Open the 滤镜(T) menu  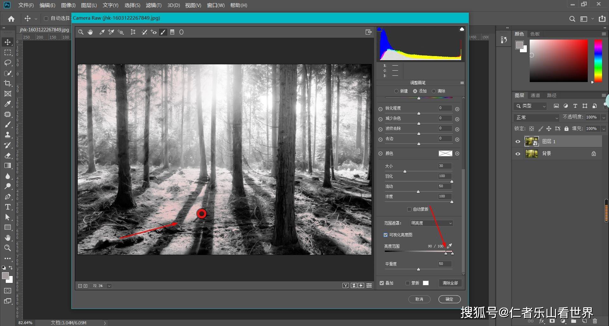point(154,5)
